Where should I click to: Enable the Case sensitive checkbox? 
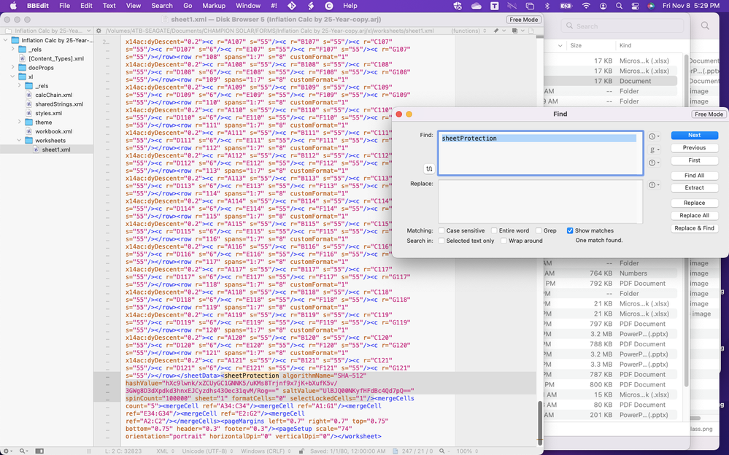click(441, 230)
